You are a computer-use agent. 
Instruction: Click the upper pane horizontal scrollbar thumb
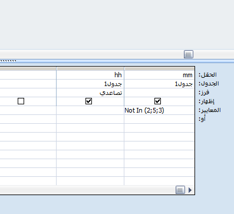189,54
